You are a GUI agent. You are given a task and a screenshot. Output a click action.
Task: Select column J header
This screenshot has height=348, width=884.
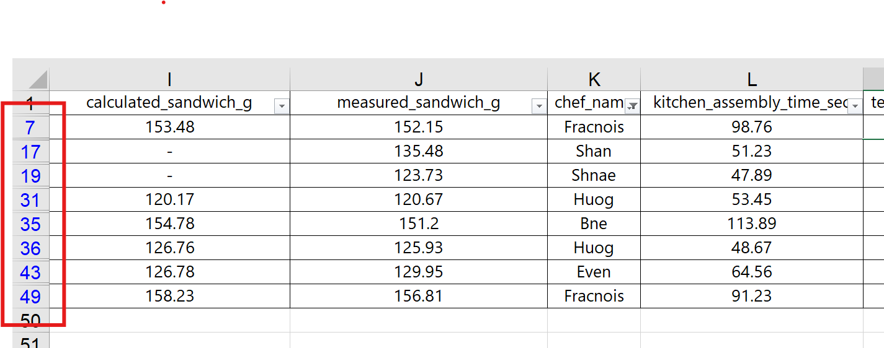(x=419, y=79)
